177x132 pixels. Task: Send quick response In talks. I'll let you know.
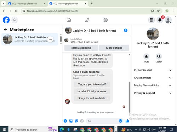(x=92, y=91)
